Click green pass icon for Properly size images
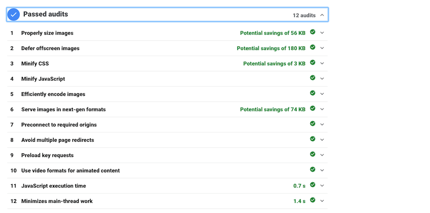 pyautogui.click(x=312, y=32)
